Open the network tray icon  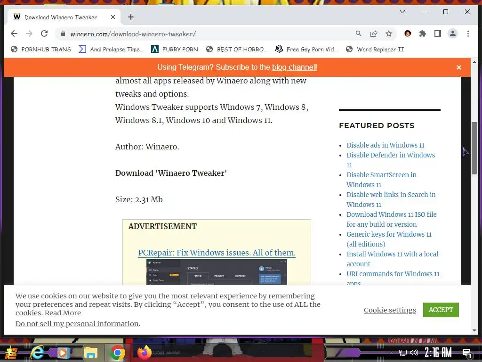point(403,353)
